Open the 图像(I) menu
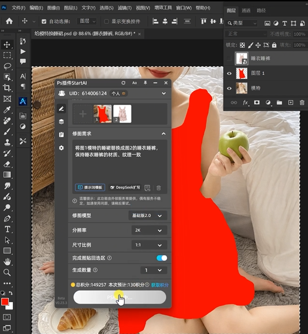The image size is (308, 334). click(x=53, y=8)
